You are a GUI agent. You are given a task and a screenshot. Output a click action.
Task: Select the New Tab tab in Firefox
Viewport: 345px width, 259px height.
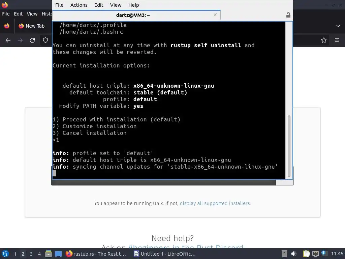[33, 26]
